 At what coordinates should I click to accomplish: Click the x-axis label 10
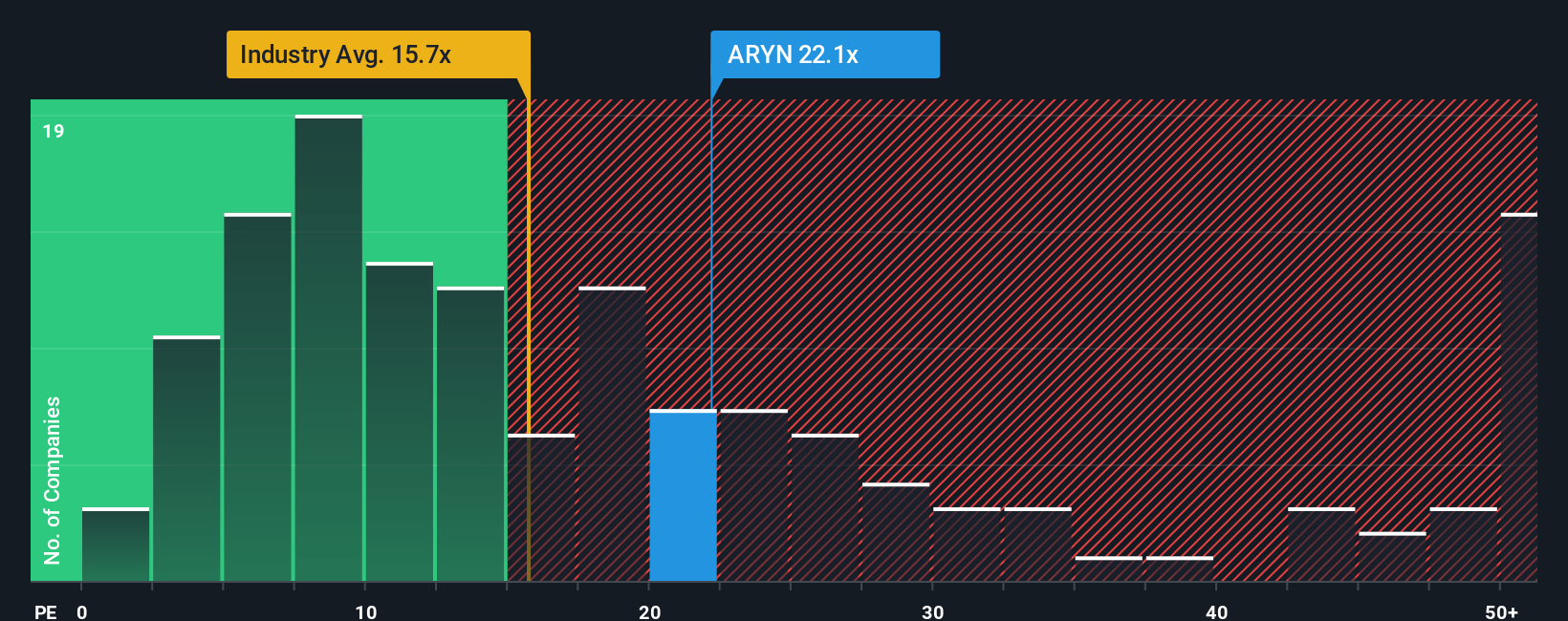(365, 611)
